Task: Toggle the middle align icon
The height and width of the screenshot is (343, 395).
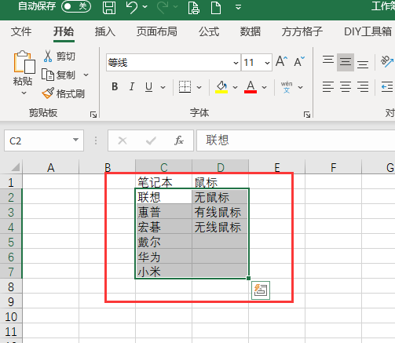Action: 346,62
